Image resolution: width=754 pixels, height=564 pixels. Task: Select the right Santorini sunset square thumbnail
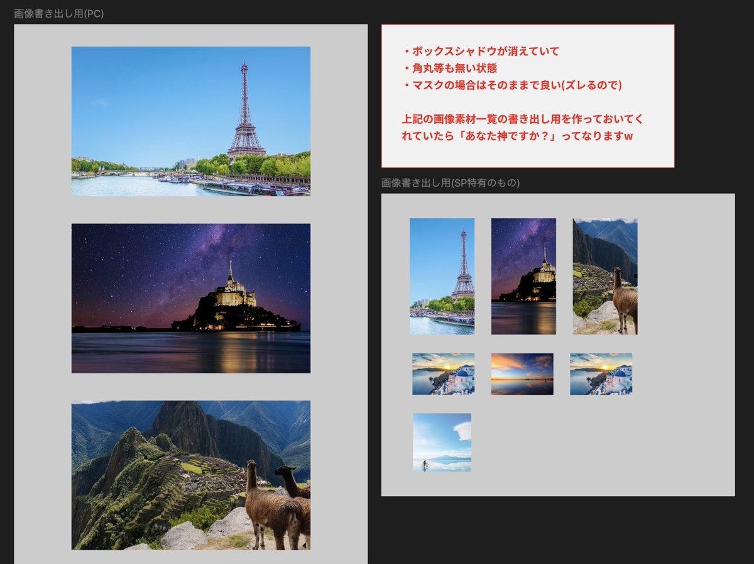pos(600,374)
